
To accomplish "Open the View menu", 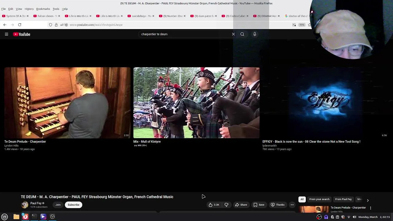I will tap(19, 9).
